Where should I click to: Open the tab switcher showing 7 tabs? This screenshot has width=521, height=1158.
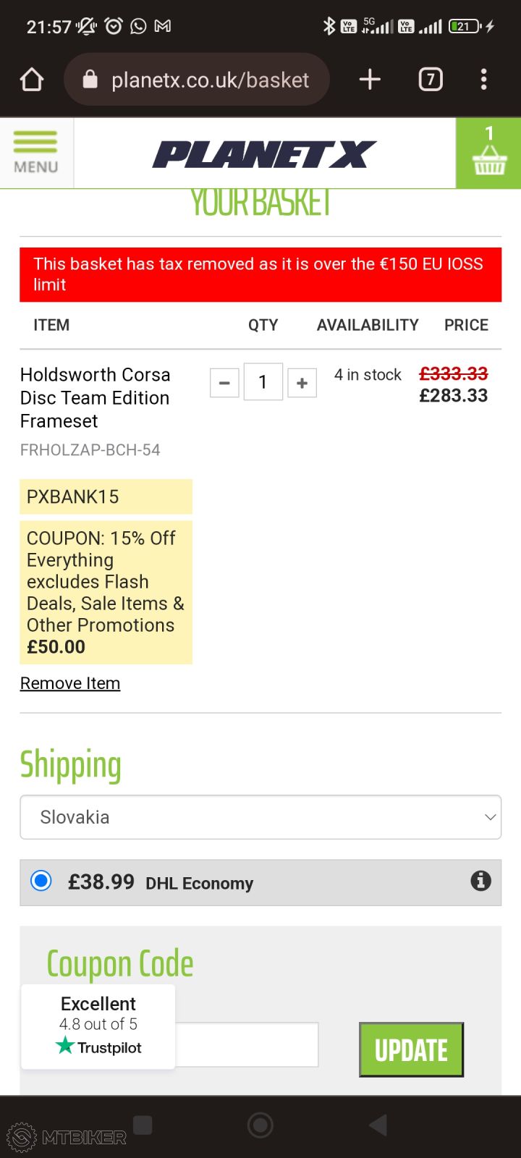[x=431, y=80]
